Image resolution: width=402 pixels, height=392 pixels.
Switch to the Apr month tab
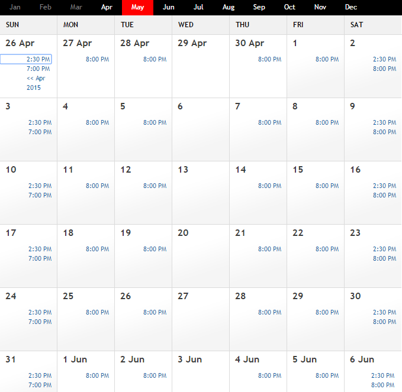[x=107, y=7]
